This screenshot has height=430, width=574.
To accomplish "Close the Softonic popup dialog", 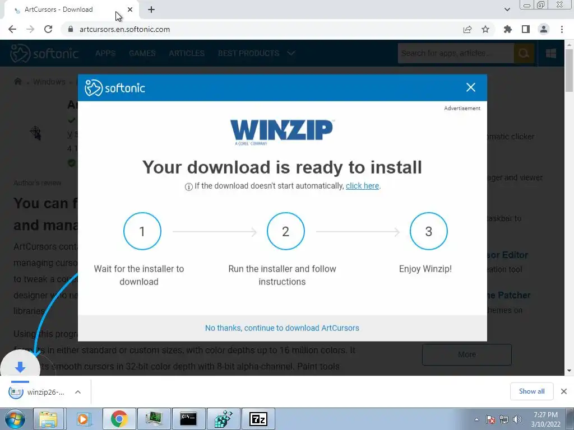I will [x=471, y=87].
